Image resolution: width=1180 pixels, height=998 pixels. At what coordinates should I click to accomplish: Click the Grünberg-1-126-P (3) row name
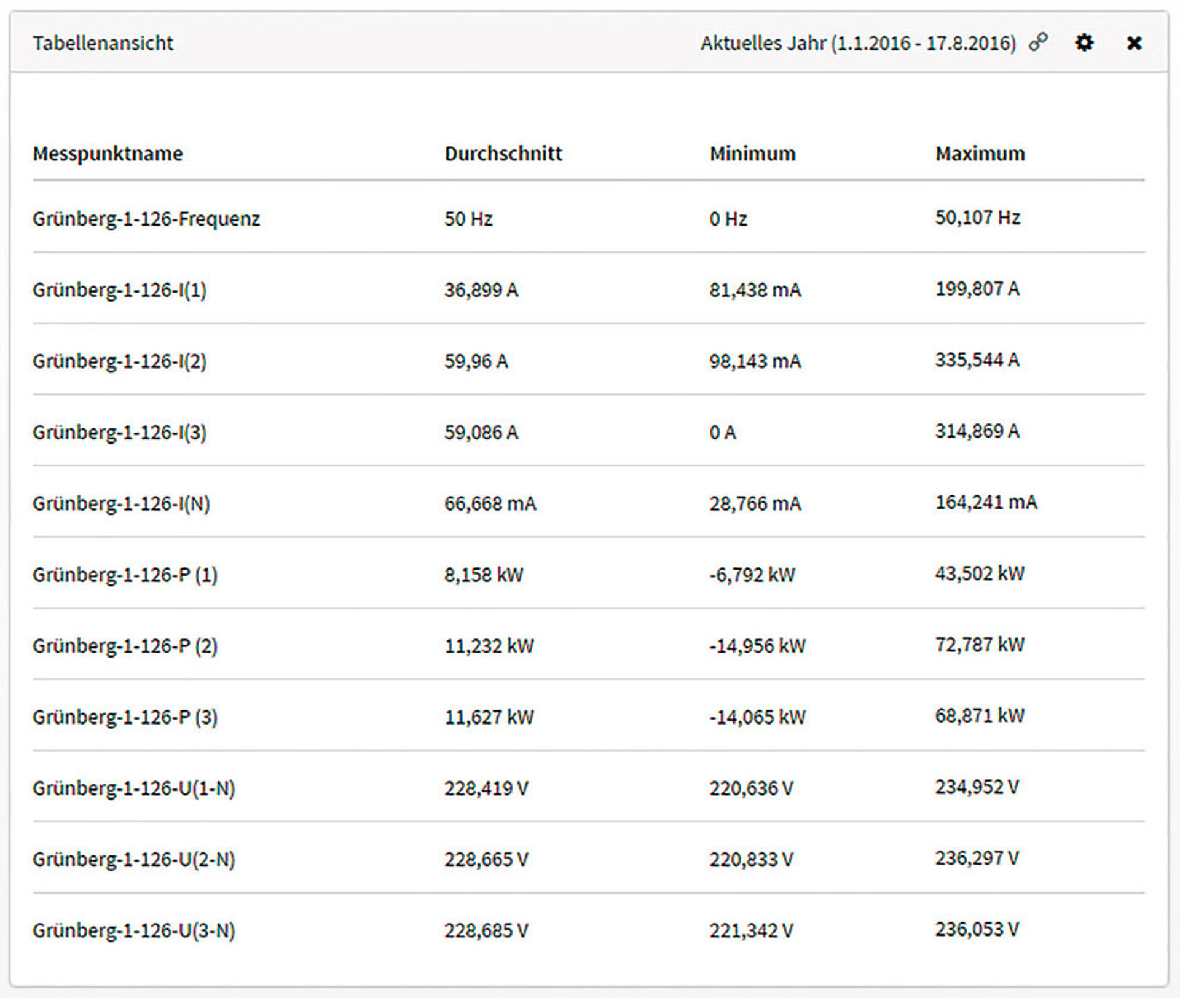[x=125, y=717]
